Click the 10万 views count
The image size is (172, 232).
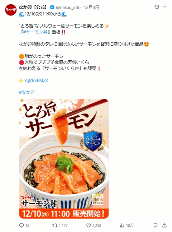tap(130, 226)
